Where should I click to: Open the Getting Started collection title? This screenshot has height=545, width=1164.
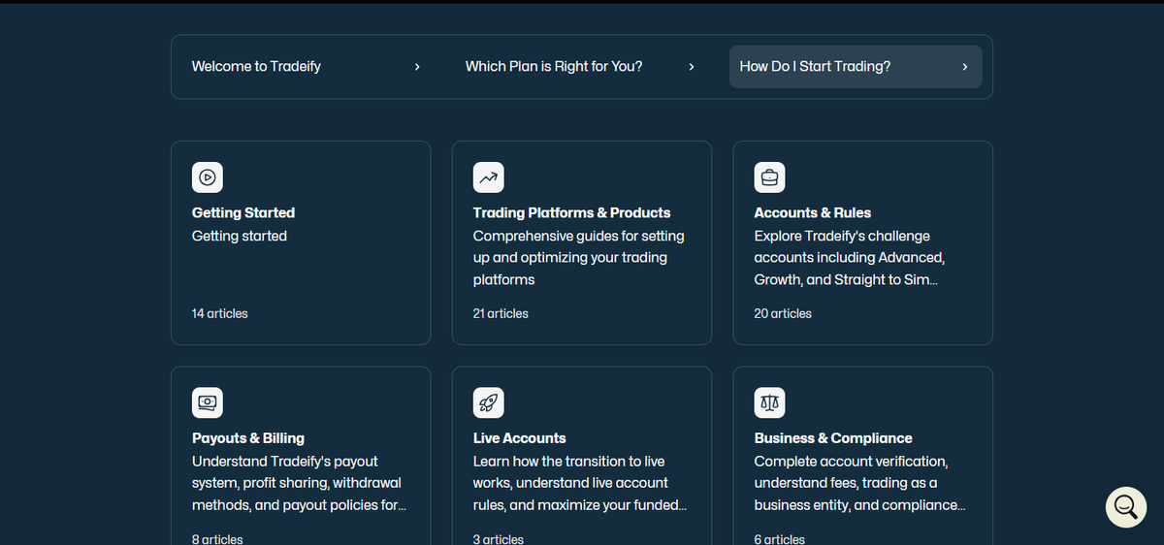243,212
